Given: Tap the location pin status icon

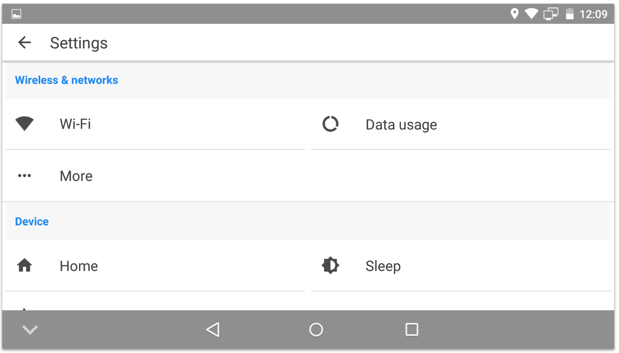Looking at the screenshot, I should (515, 14).
